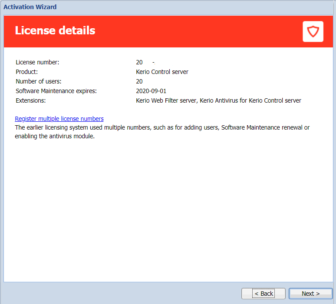This screenshot has width=336, height=304.
Task: Select the Product label
Action: 27,72
